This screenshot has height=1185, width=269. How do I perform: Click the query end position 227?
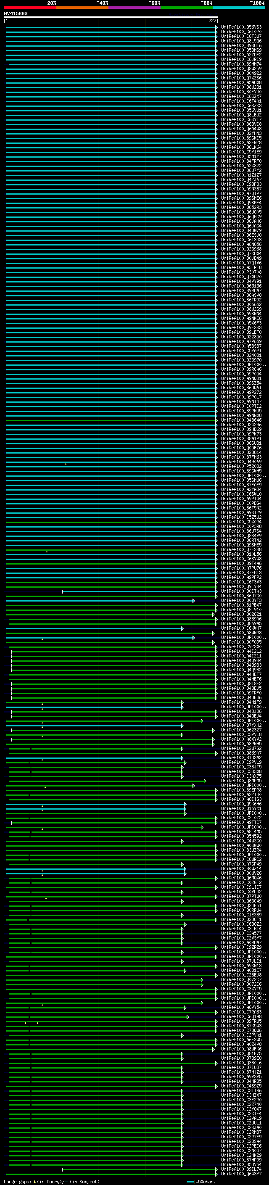(x=212, y=21)
